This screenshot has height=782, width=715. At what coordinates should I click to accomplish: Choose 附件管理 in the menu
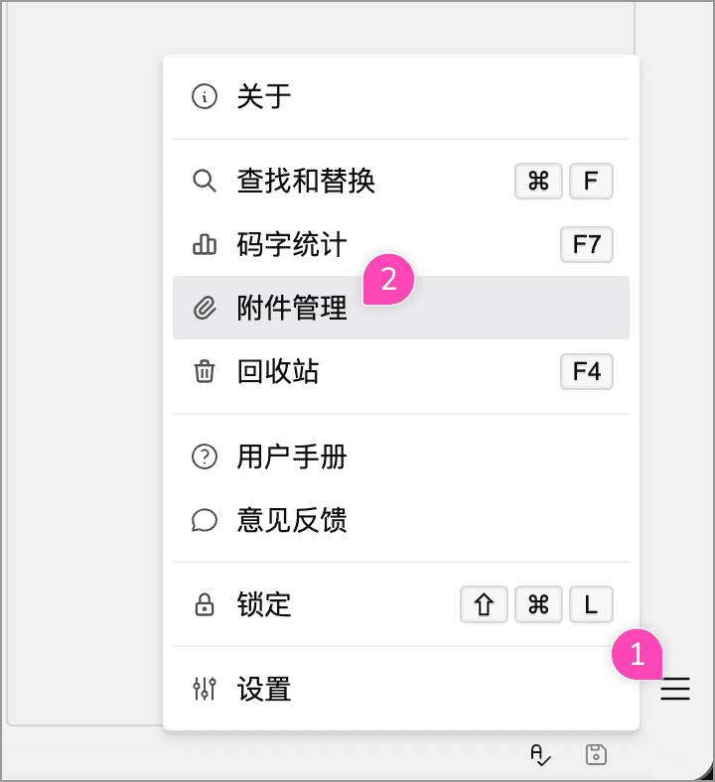(292, 308)
